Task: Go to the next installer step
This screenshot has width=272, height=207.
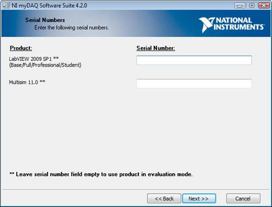Action: tap(199, 198)
